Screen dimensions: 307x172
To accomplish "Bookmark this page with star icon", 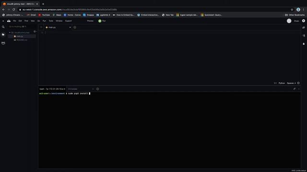I will click(x=292, y=10).
